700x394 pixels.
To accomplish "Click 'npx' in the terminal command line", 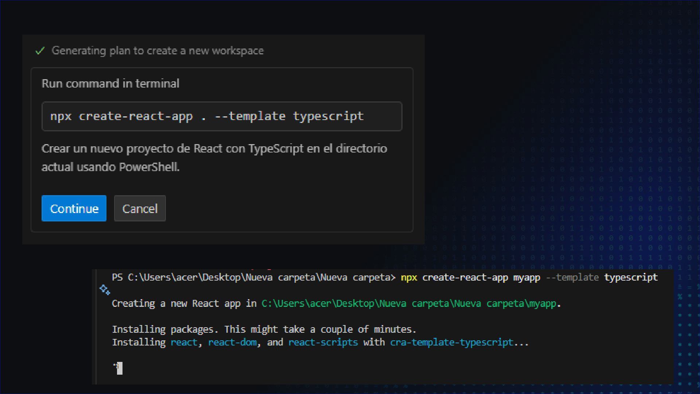I will pos(409,278).
